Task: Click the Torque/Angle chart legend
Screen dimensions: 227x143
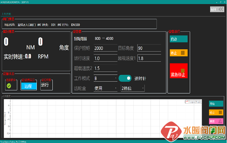Action: pyautogui.click(x=193, y=102)
